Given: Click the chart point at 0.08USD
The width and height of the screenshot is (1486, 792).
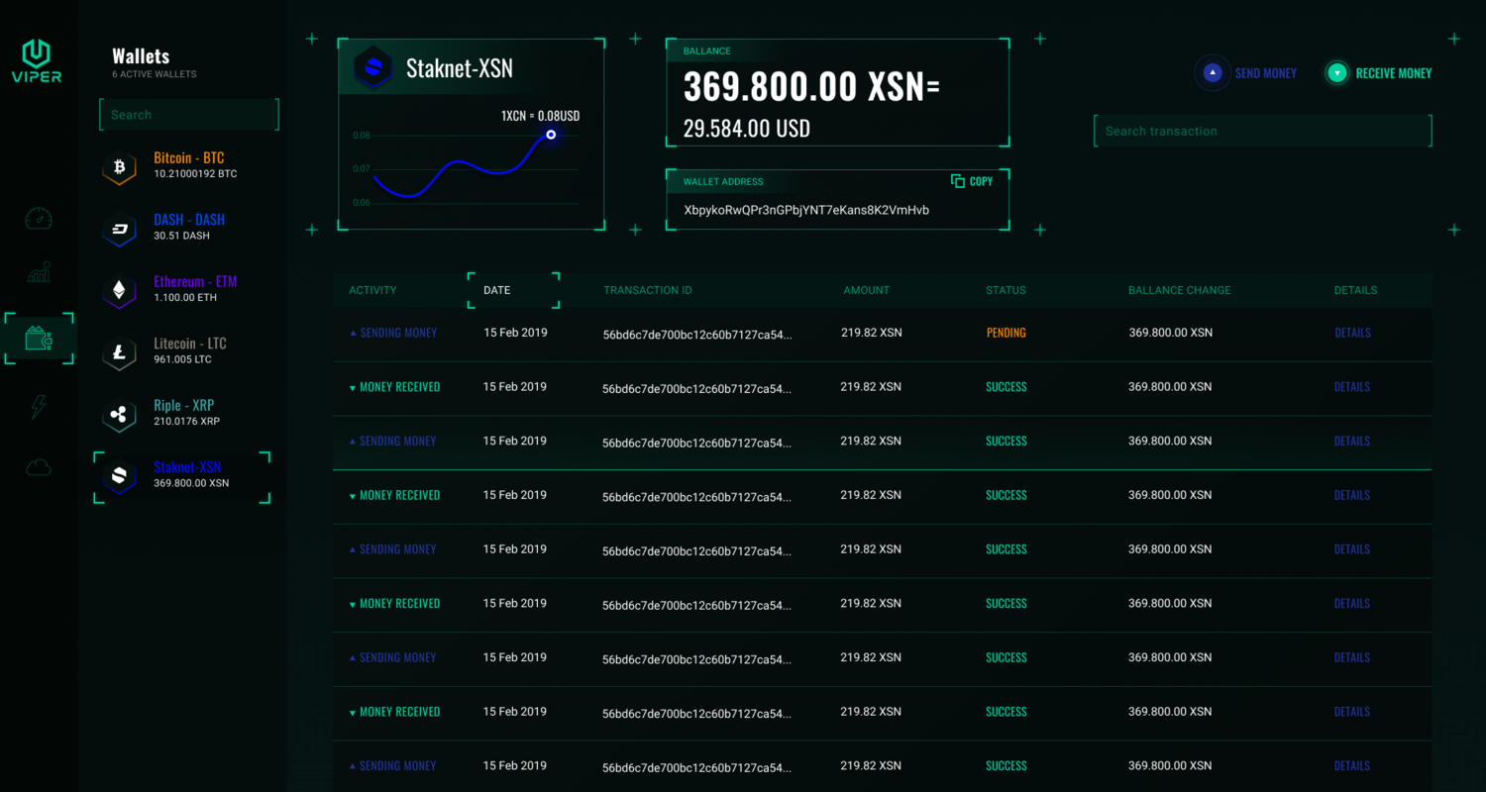Looking at the screenshot, I should [x=551, y=135].
